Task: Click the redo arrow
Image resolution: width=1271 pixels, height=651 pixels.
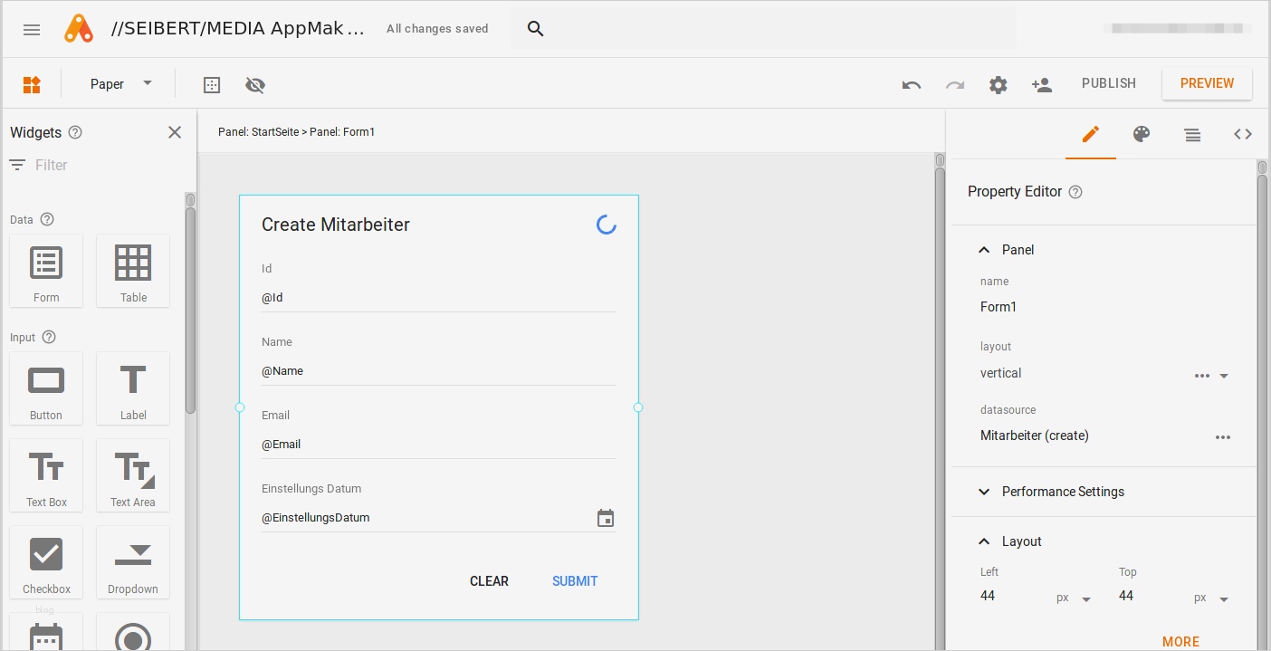Action: (x=955, y=85)
